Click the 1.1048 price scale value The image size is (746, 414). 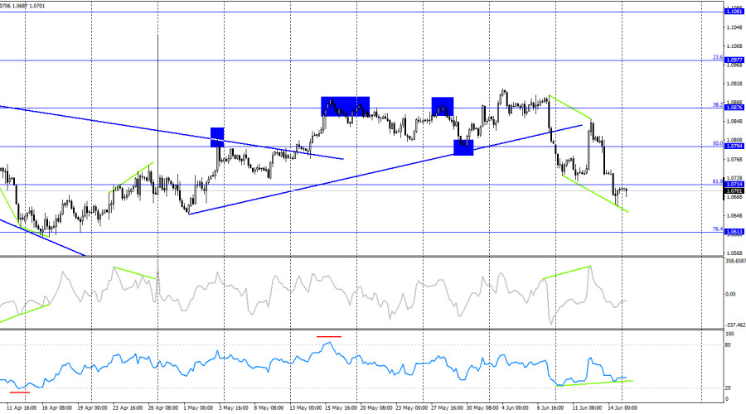734,27
